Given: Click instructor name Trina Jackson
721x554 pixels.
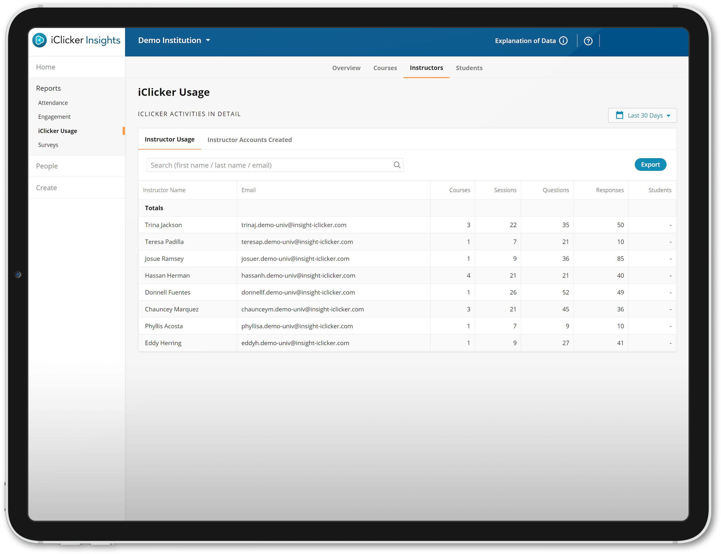Looking at the screenshot, I should pyautogui.click(x=163, y=225).
